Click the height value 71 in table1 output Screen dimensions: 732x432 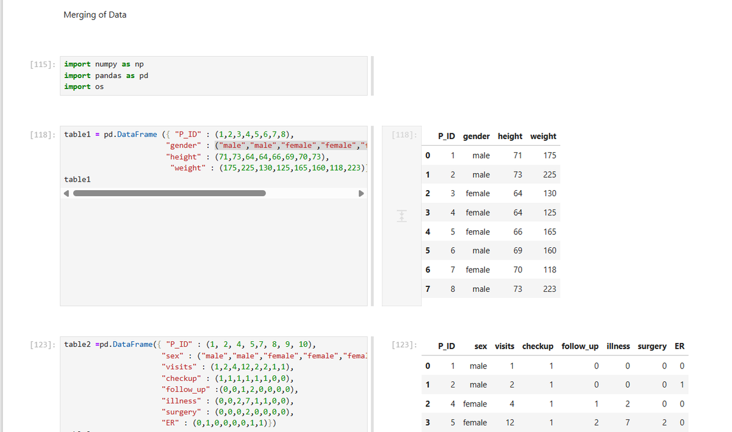(x=518, y=155)
